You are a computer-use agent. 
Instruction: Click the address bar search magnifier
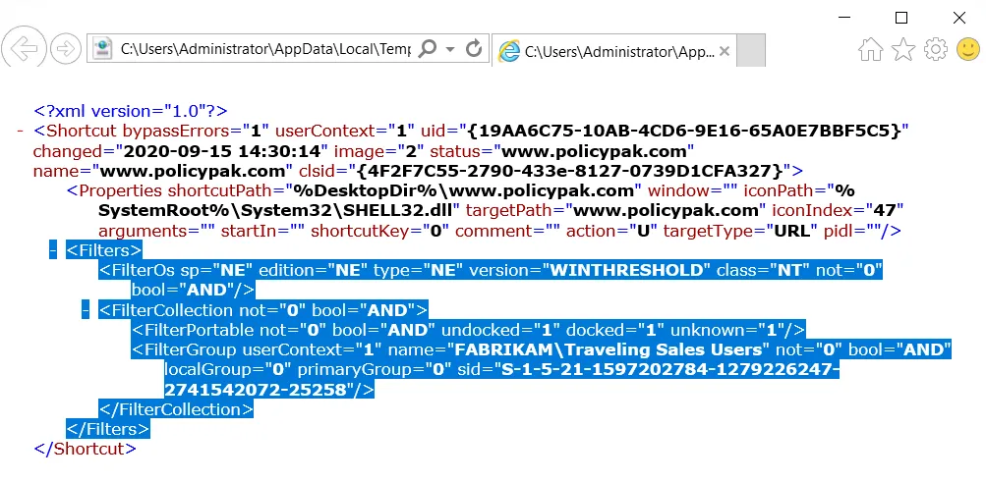(x=427, y=48)
